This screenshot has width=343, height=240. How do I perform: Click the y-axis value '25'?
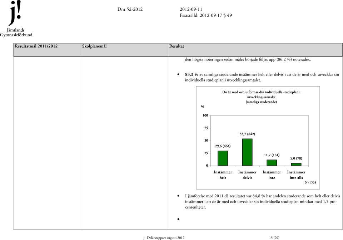206,153
